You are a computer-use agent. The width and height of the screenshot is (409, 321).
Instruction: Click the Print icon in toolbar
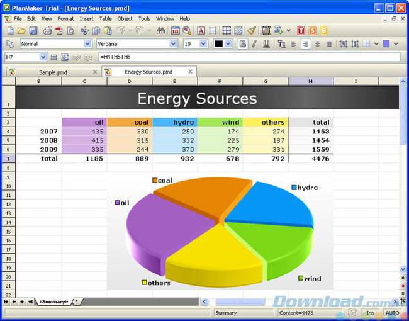point(47,30)
